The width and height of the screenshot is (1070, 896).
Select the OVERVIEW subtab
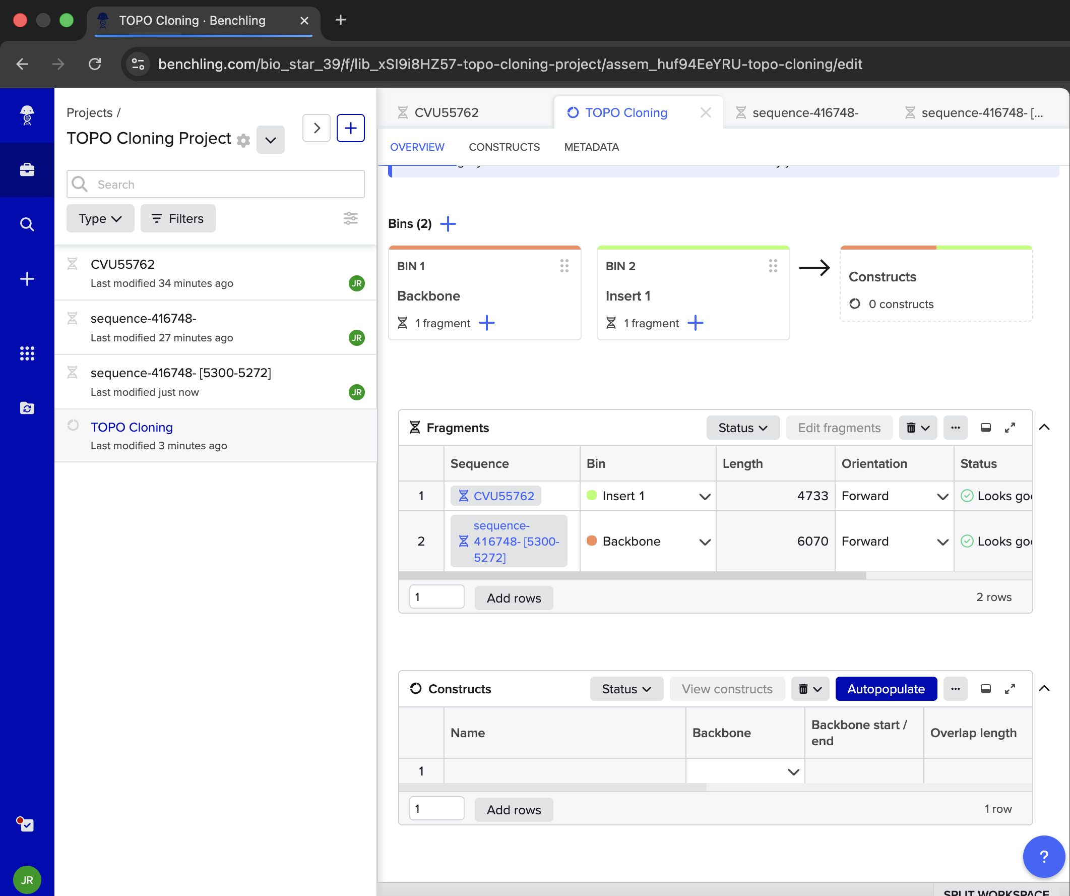click(417, 147)
